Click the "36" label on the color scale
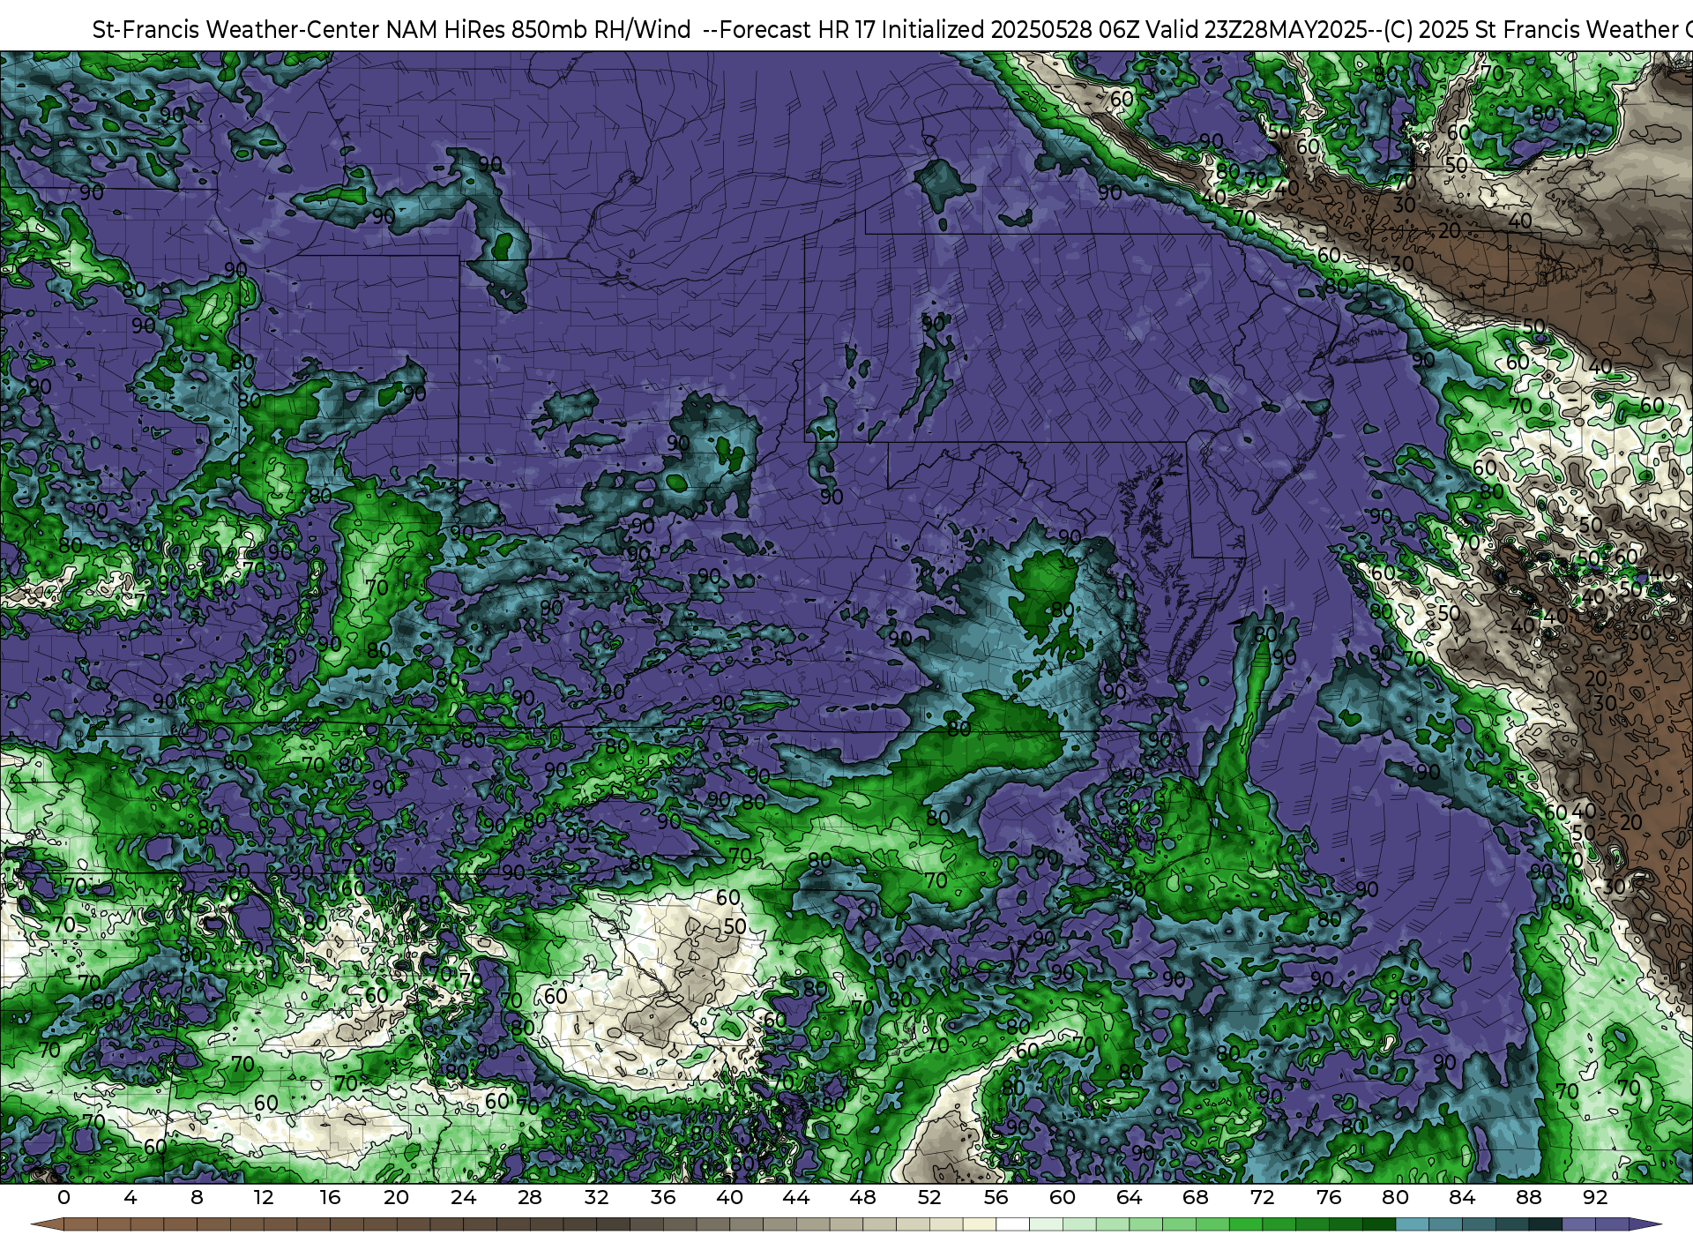 (663, 1197)
